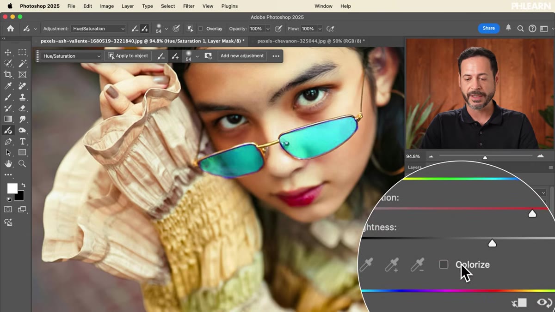Open Layers panel menu
This screenshot has height=312, width=555.
[551, 168]
